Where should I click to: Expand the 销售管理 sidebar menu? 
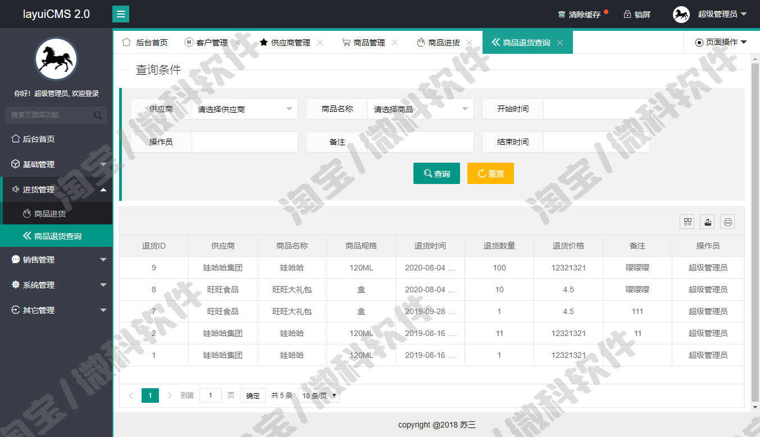[56, 259]
